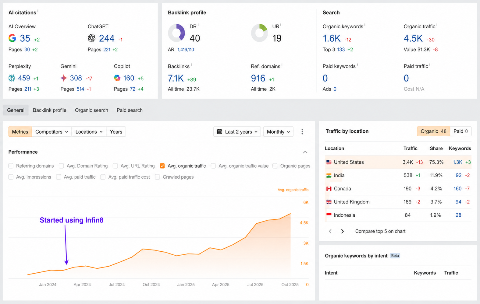The height and width of the screenshot is (304, 480).
Task: Click the Beta badge next to intent
Action: [395, 256]
